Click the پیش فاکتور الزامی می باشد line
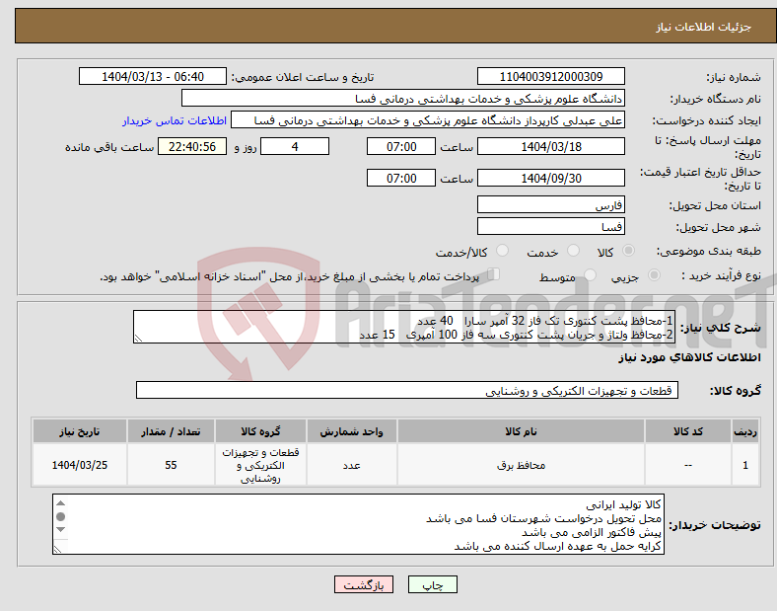The image size is (777, 611). point(592,533)
